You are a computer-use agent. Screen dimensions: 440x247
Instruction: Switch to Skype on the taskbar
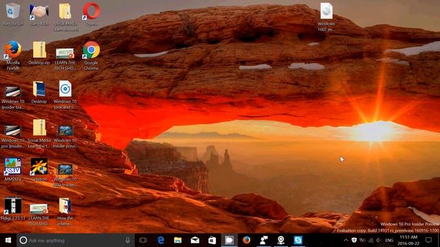[x=298, y=240]
